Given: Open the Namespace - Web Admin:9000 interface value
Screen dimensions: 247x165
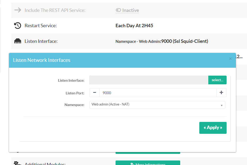Looking at the screenshot, I should (x=162, y=41).
